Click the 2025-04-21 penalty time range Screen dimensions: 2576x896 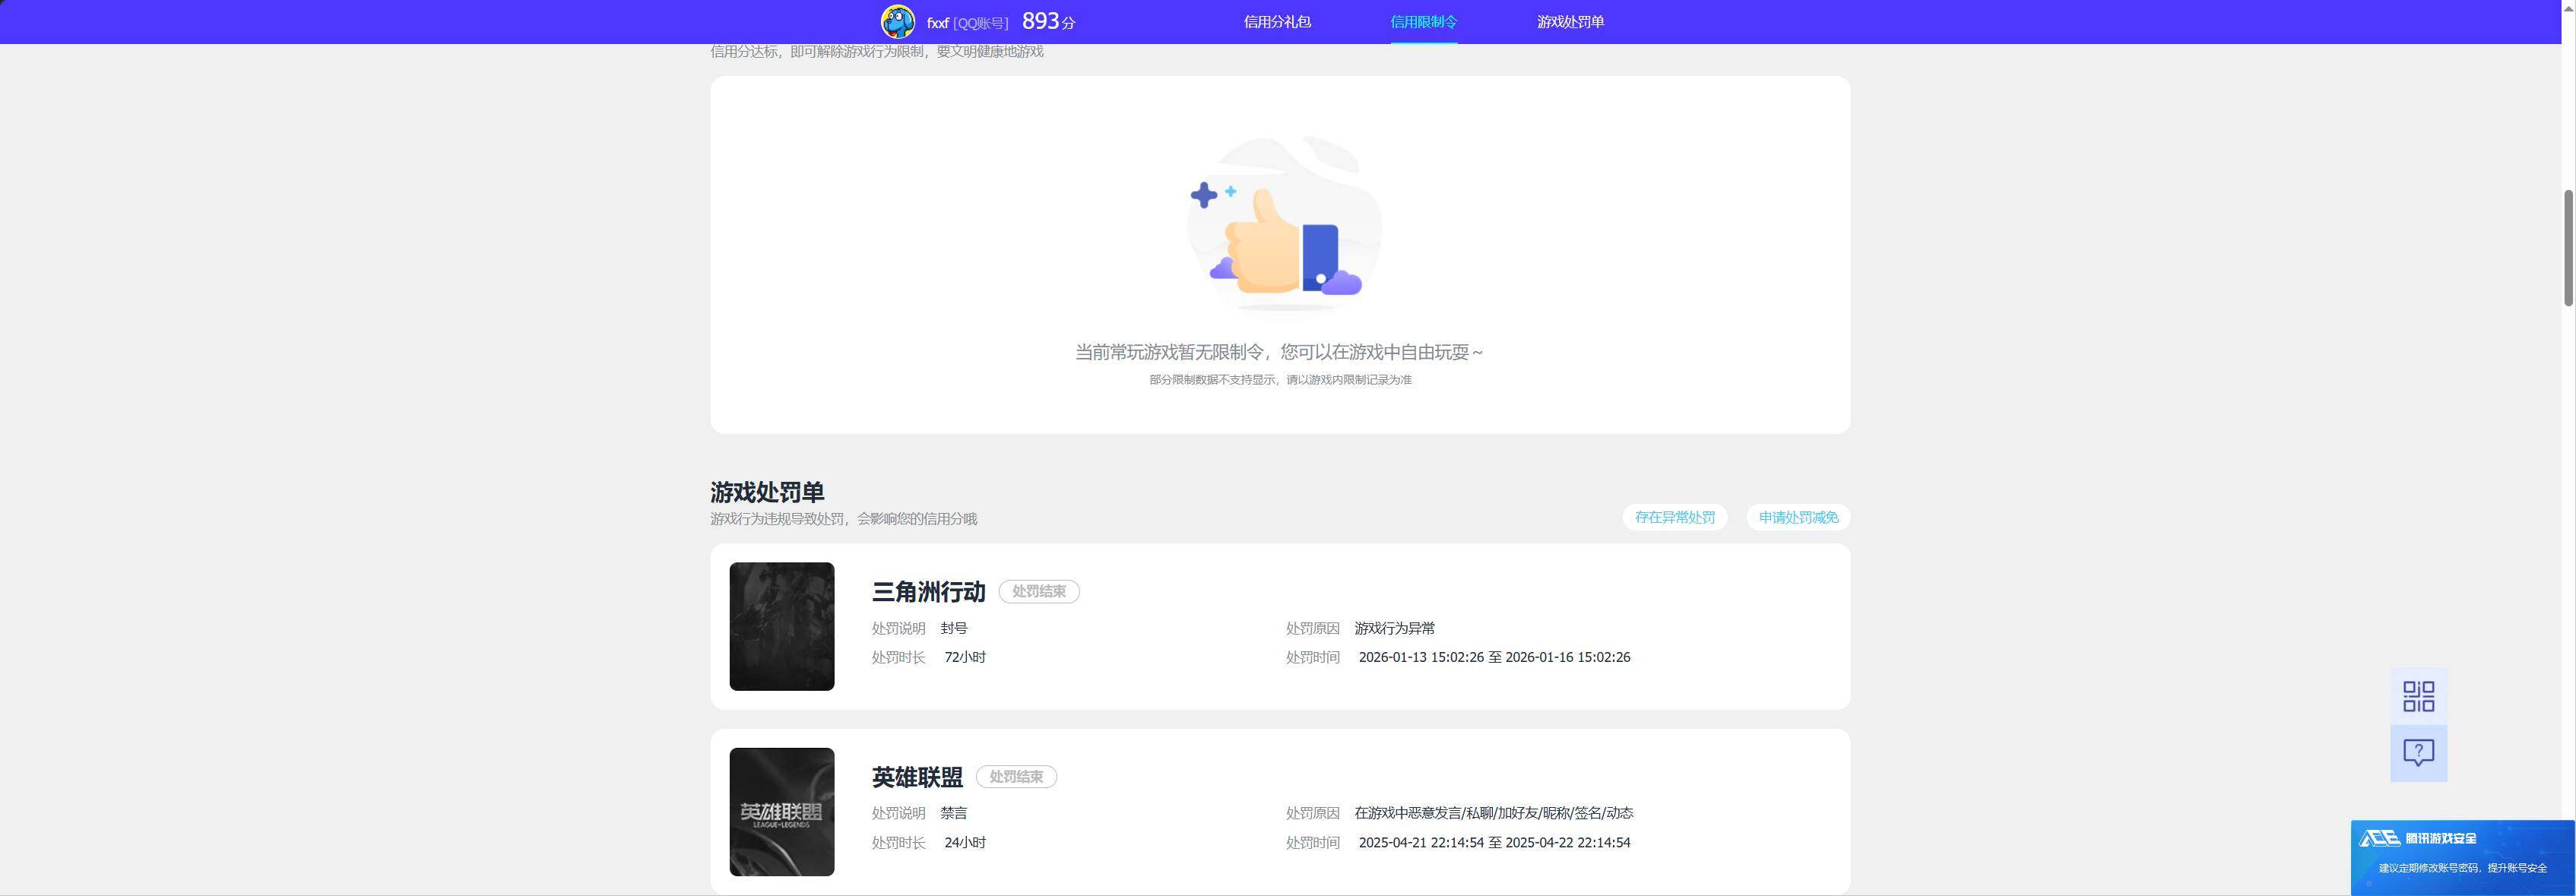coord(1494,842)
